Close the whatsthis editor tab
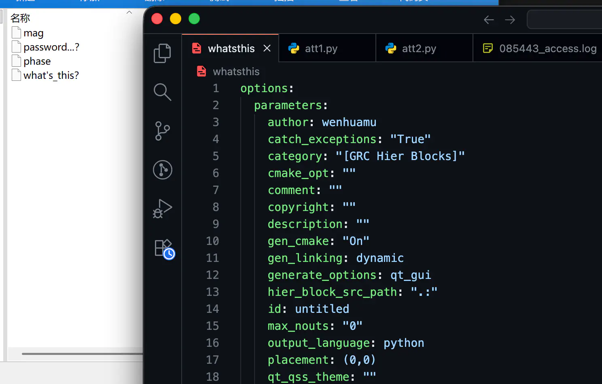 point(267,49)
